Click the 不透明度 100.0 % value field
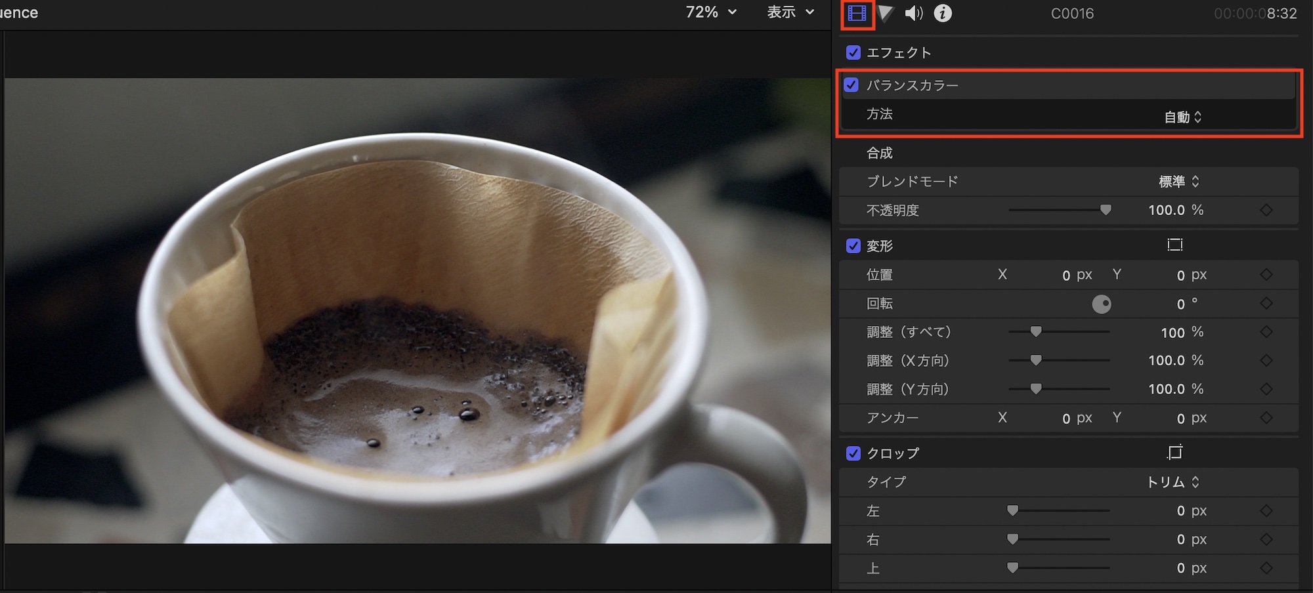Image resolution: width=1313 pixels, height=593 pixels. [x=1167, y=211]
